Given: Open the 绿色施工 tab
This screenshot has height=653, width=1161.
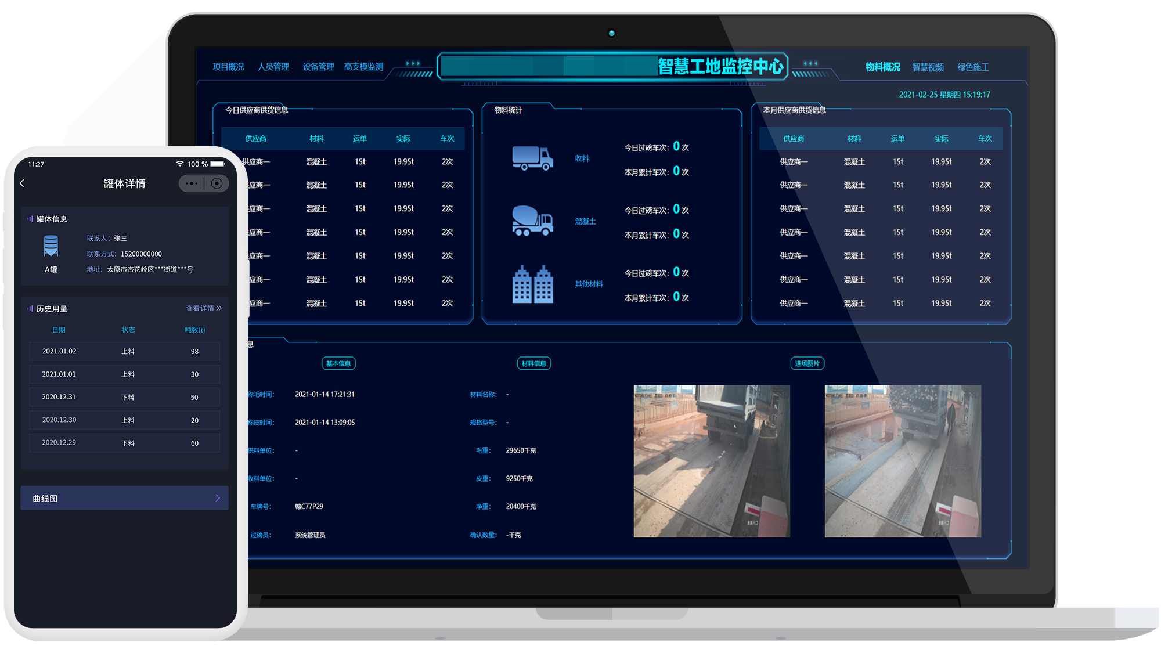Looking at the screenshot, I should (x=973, y=67).
